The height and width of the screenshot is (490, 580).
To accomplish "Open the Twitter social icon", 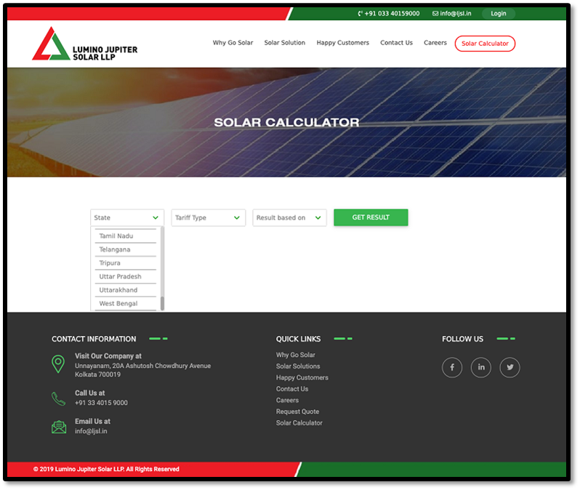I will (x=509, y=368).
